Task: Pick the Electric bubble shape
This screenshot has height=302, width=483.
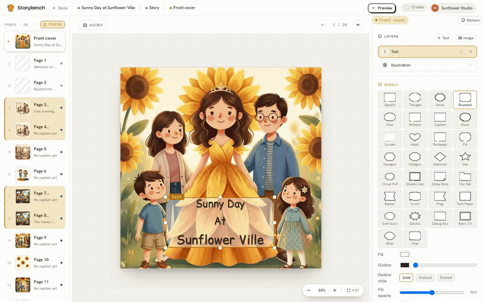Action: pyautogui.click(x=415, y=218)
